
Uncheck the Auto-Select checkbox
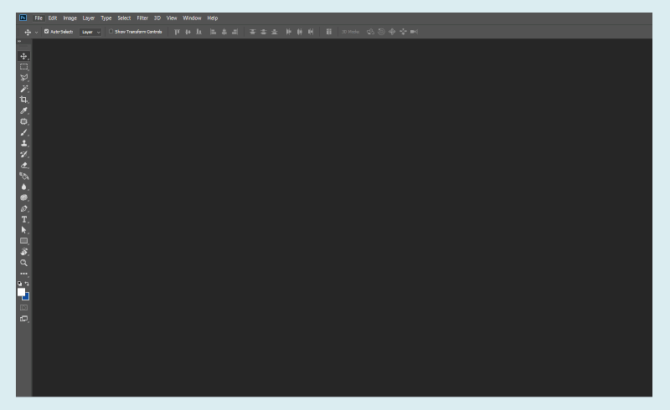[47, 32]
